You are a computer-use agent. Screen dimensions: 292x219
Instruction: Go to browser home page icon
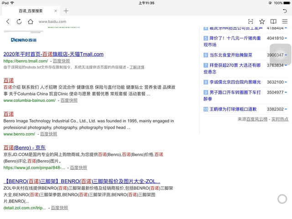pyautogui.click(x=31, y=21)
